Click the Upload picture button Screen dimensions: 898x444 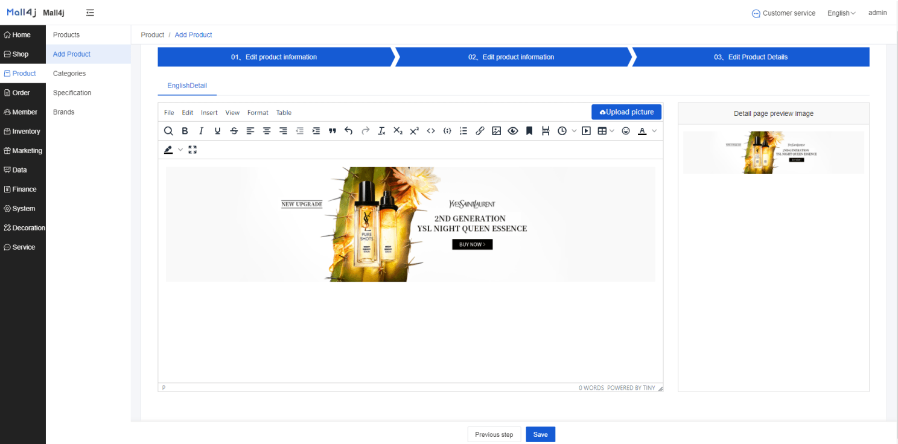[626, 112]
